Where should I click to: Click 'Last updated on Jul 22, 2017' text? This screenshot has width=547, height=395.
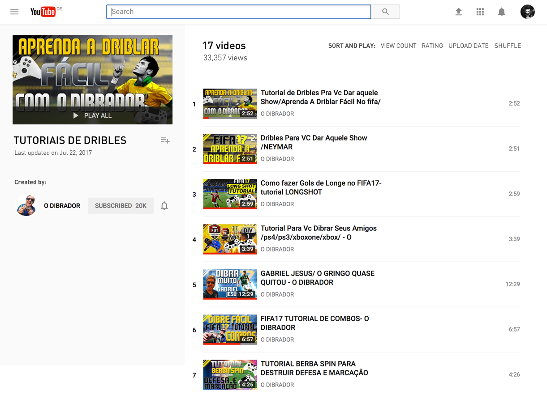point(53,153)
